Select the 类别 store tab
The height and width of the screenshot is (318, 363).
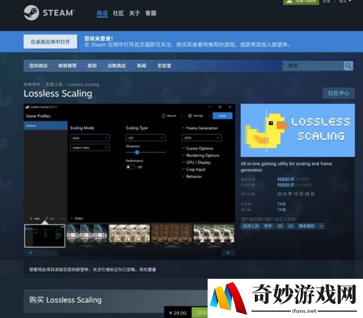tap(92, 66)
